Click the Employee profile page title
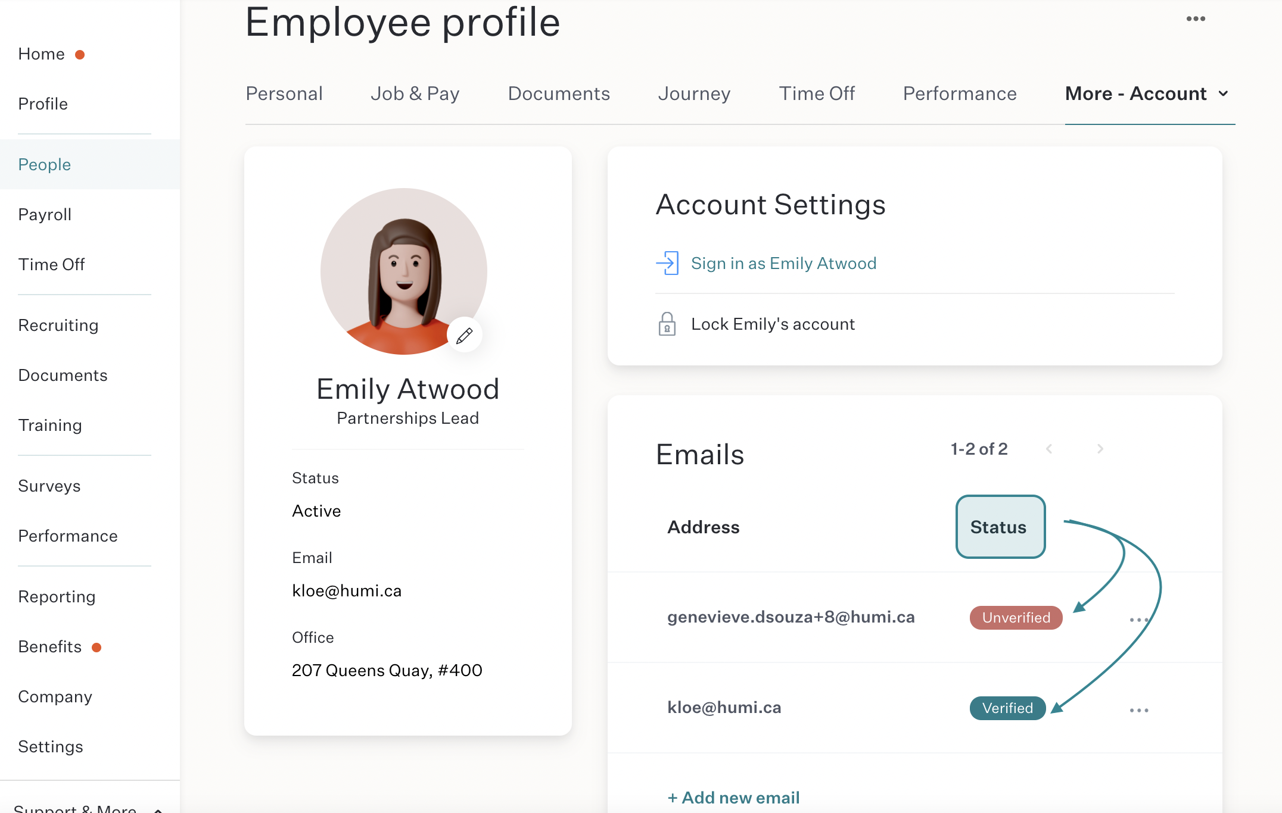Screen dimensions: 1282x813 tap(403, 23)
